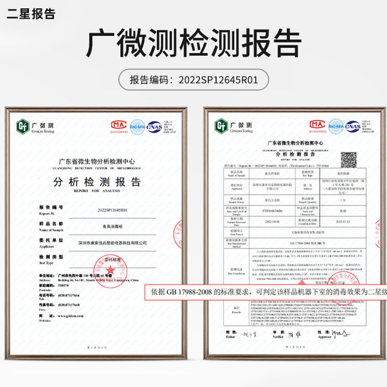The height and width of the screenshot is (387, 387).
Task: Click the sample received date 2022-10-28
Action: click(272, 222)
